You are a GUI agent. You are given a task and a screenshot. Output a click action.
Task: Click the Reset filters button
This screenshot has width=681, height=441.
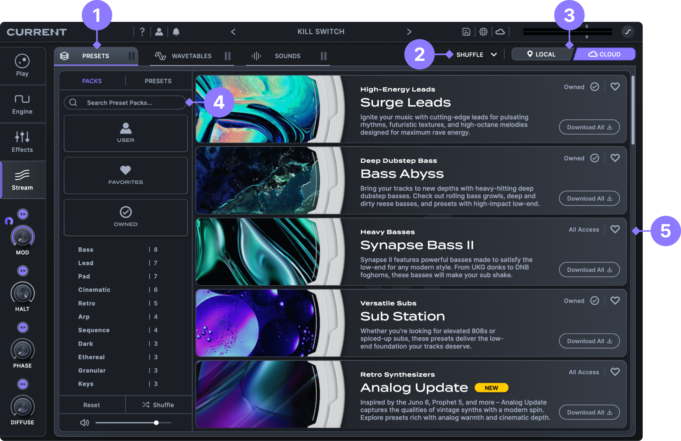(x=92, y=405)
